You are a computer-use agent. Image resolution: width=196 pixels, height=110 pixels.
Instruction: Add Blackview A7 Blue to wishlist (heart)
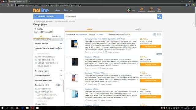pyautogui.click(x=99, y=101)
